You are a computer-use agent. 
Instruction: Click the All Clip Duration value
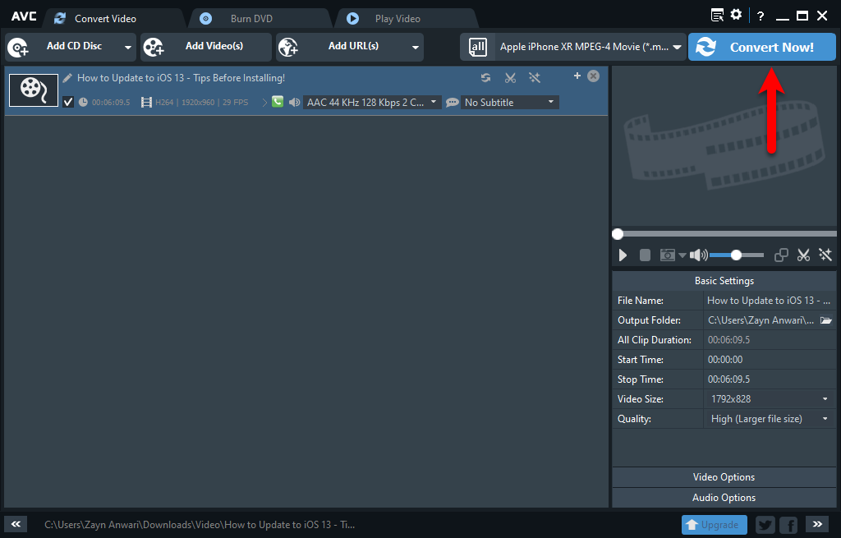pos(729,340)
